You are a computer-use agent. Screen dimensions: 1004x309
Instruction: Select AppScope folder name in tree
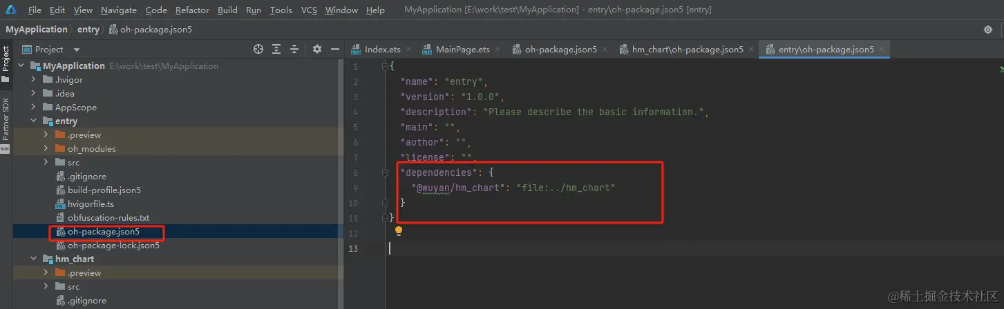click(76, 108)
